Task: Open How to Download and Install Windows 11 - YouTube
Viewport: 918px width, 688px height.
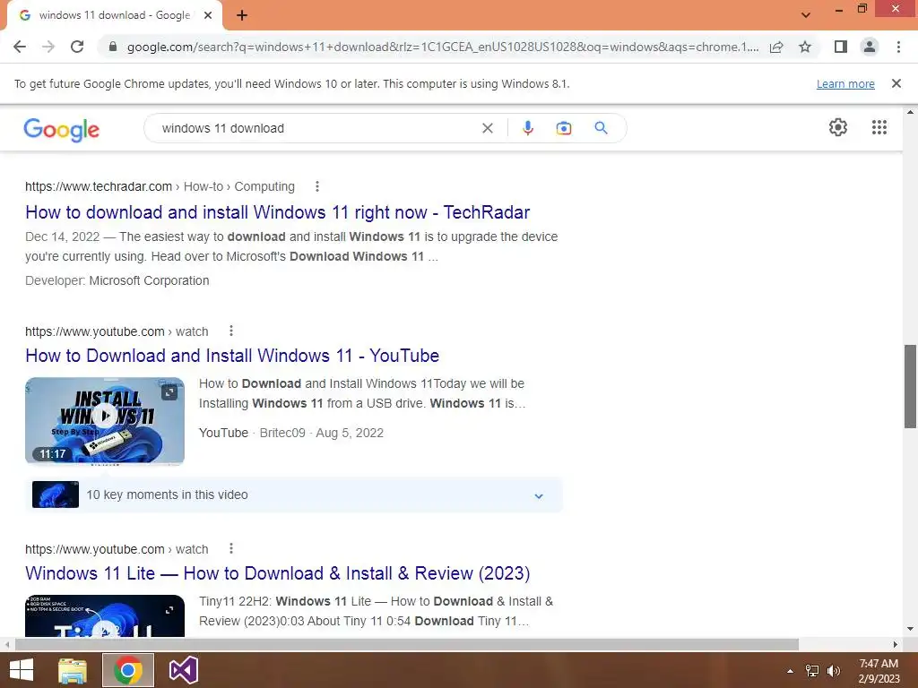Action: pos(232,356)
